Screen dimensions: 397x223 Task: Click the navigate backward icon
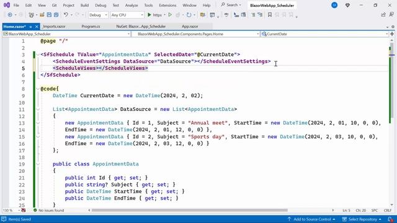pyautogui.click(x=10, y=15)
